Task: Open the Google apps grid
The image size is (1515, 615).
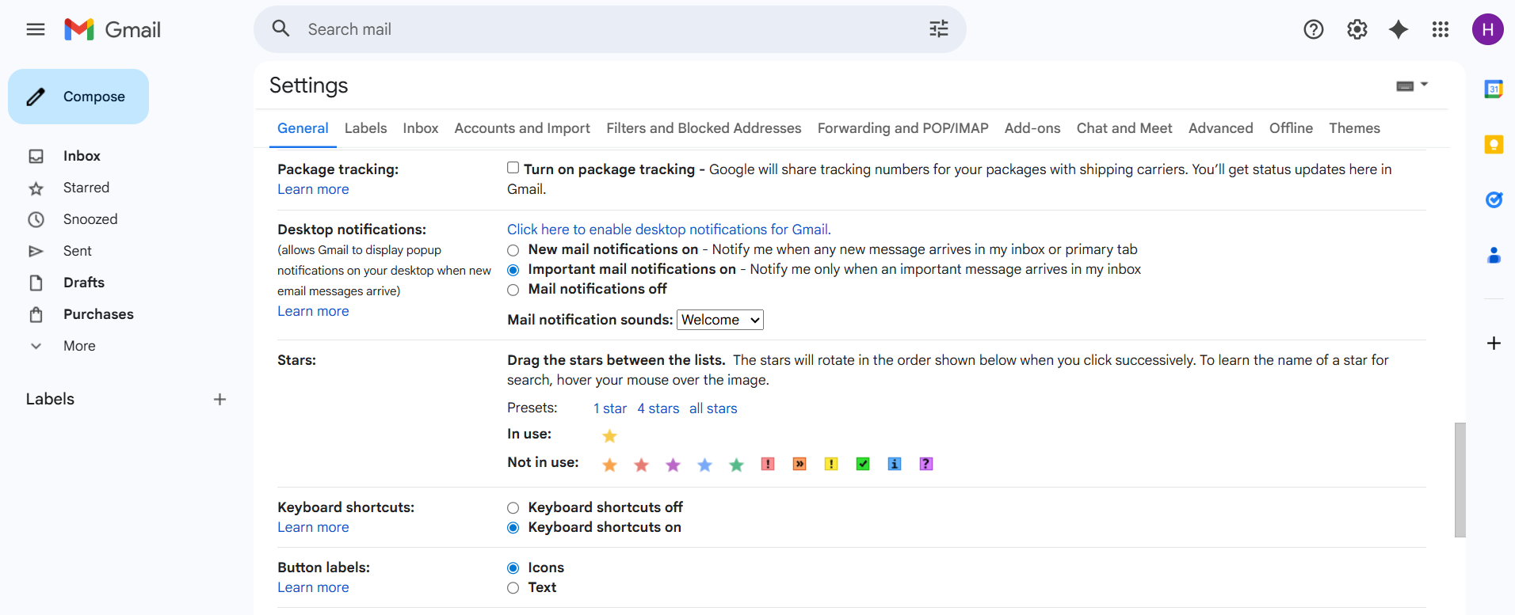Action: click(x=1441, y=29)
